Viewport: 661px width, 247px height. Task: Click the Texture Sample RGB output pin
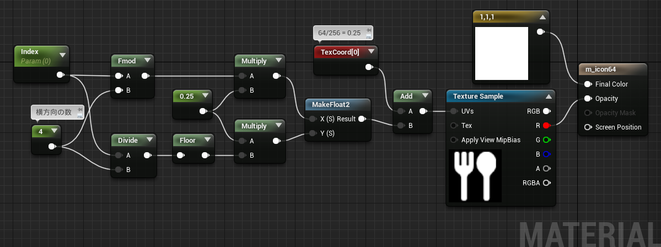point(546,111)
